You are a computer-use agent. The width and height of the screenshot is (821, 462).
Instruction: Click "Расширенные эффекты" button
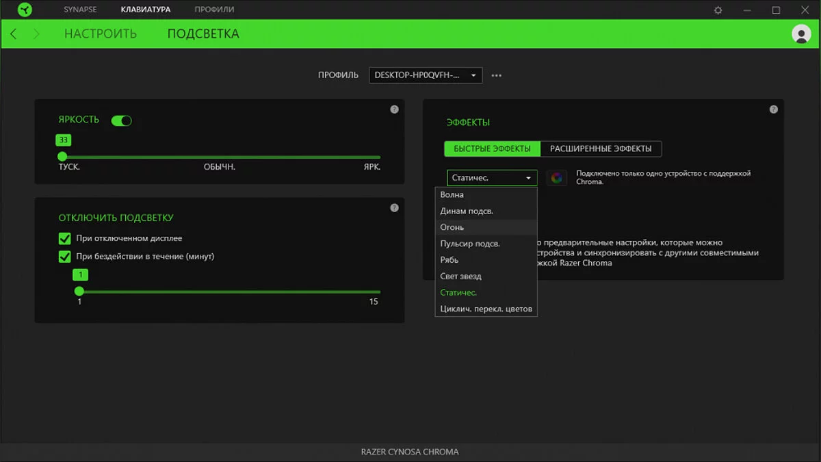click(601, 149)
